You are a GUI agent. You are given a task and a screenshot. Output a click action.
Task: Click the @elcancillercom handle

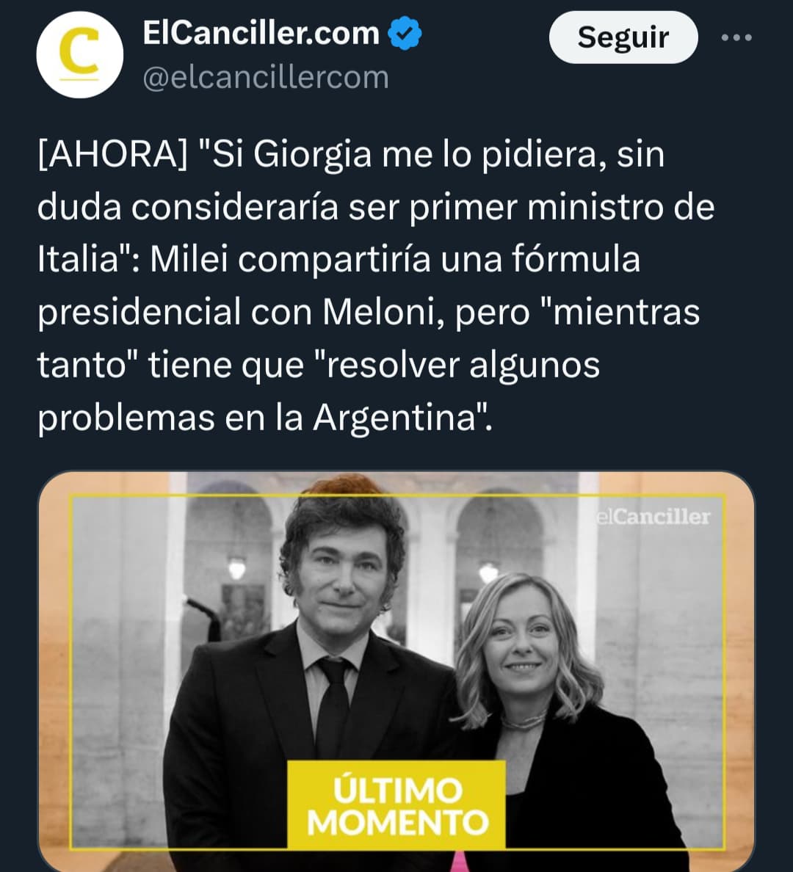point(266,77)
